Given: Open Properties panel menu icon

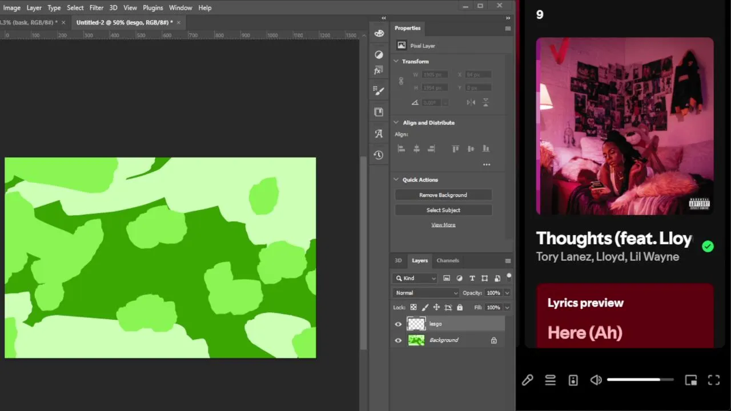Looking at the screenshot, I should [508, 29].
